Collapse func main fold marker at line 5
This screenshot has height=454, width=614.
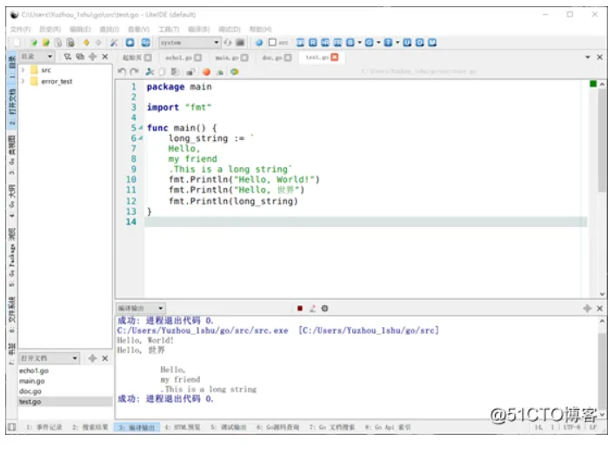tap(141, 128)
